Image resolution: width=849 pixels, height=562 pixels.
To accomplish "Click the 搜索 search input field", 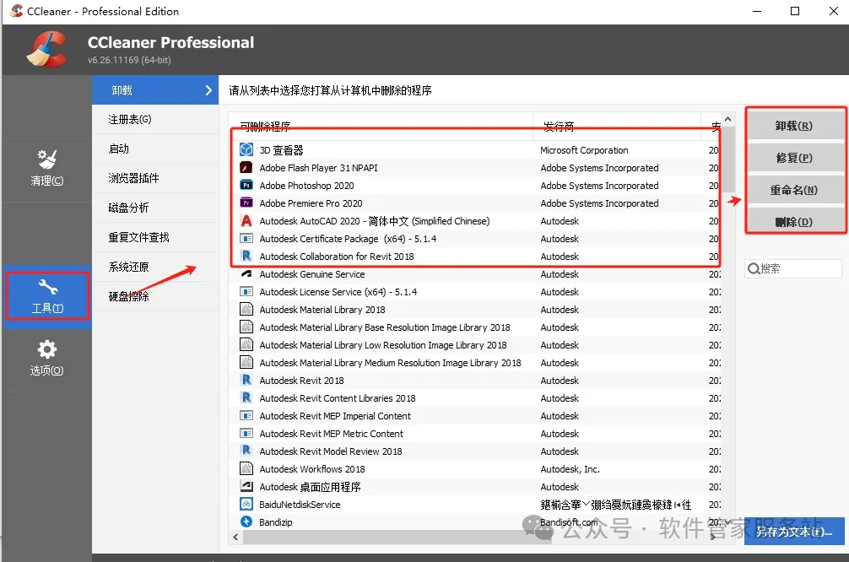I will [x=793, y=268].
